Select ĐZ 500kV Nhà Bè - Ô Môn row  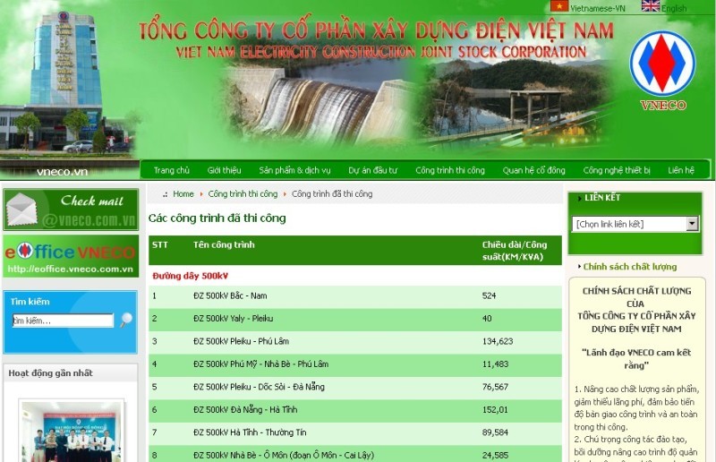coord(354,454)
